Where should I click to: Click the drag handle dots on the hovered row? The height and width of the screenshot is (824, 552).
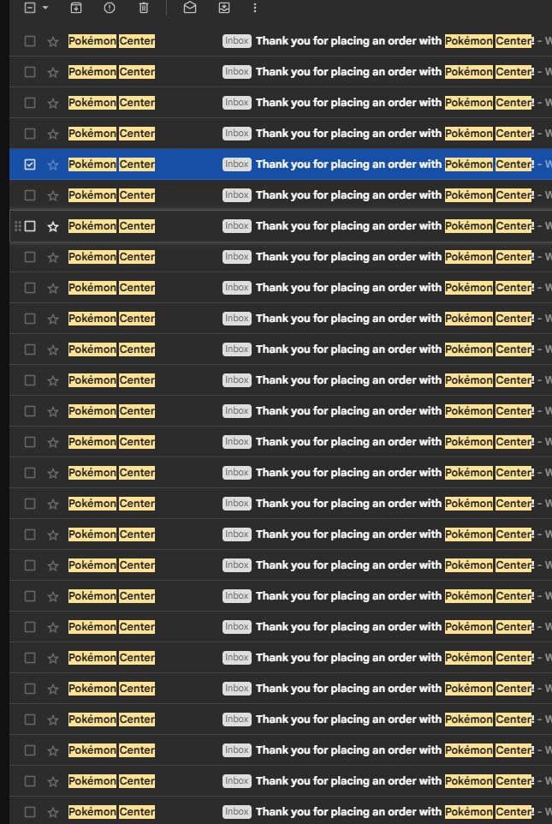tap(17, 226)
